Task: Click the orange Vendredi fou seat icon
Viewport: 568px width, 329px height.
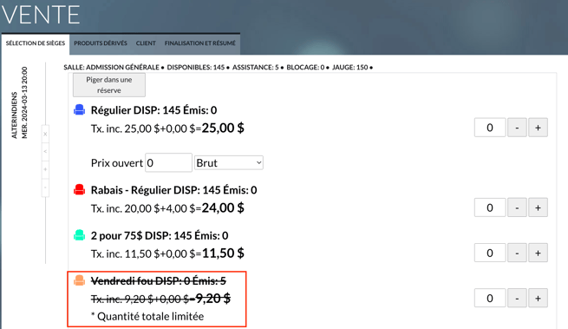Action: coord(79,280)
